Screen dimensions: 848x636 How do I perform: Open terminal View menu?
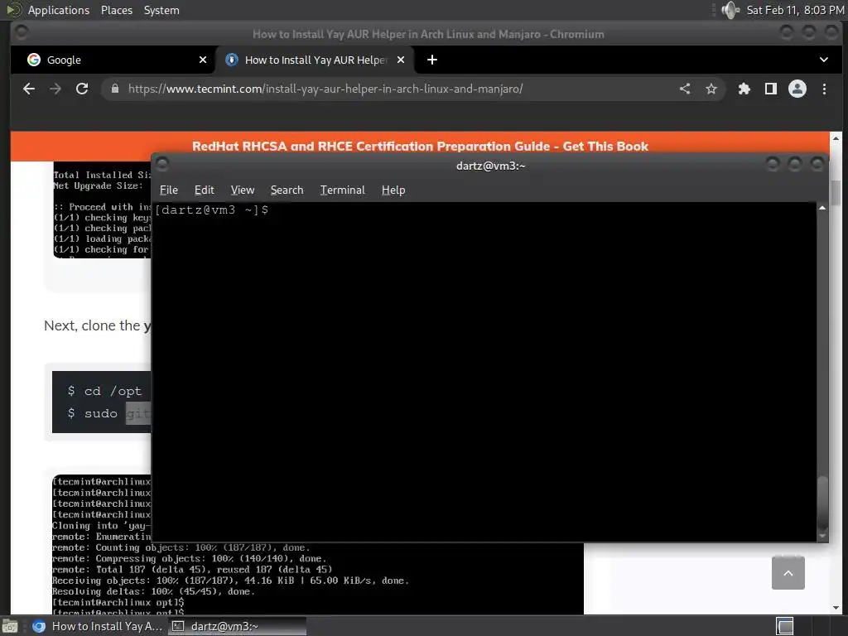[x=243, y=190]
